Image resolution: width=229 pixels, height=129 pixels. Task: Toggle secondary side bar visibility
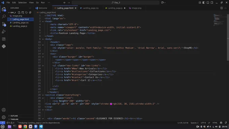pos(212,2)
